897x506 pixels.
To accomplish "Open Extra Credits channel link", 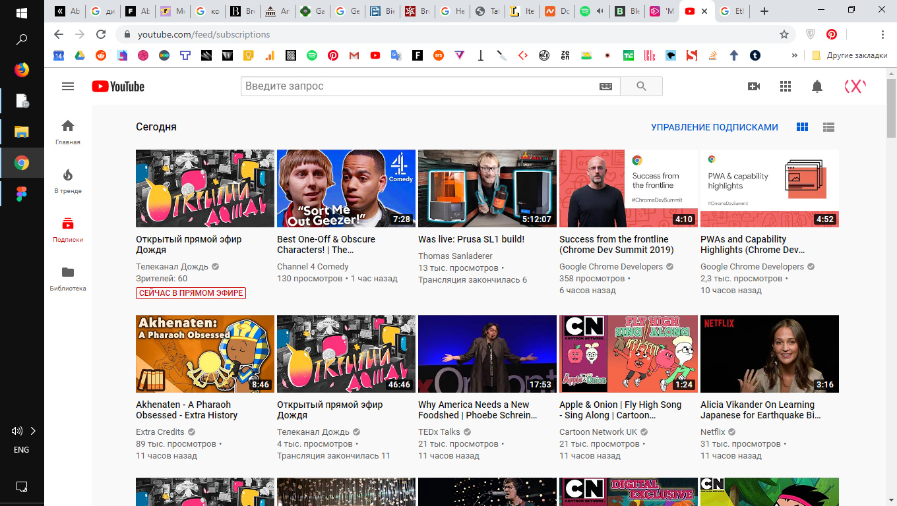I will click(160, 432).
